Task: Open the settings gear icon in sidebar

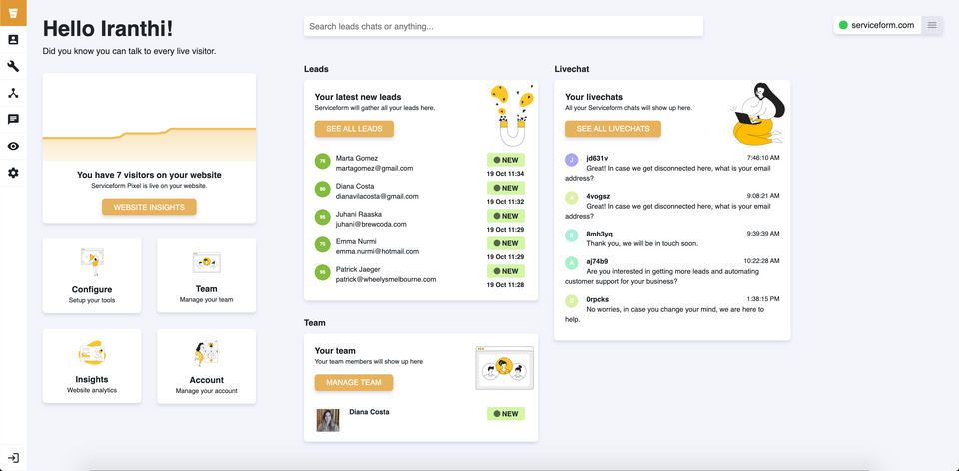Action: [x=13, y=173]
